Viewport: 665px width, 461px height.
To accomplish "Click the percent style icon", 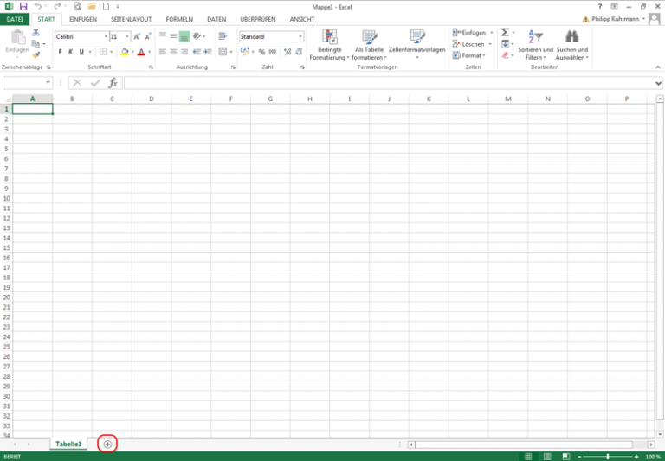I will click(261, 52).
